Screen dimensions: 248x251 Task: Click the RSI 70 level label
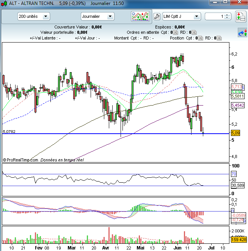point(234,174)
